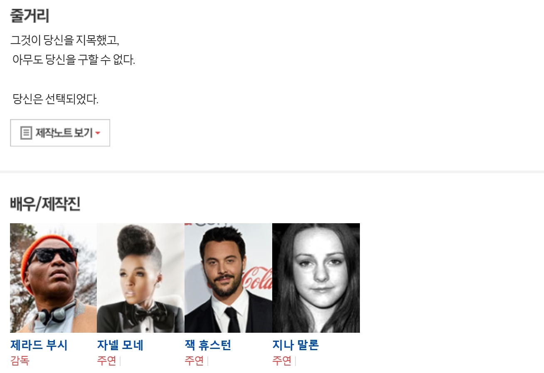This screenshot has width=544, height=373.
Task: Click the 감독 role label
Action: tap(20, 361)
